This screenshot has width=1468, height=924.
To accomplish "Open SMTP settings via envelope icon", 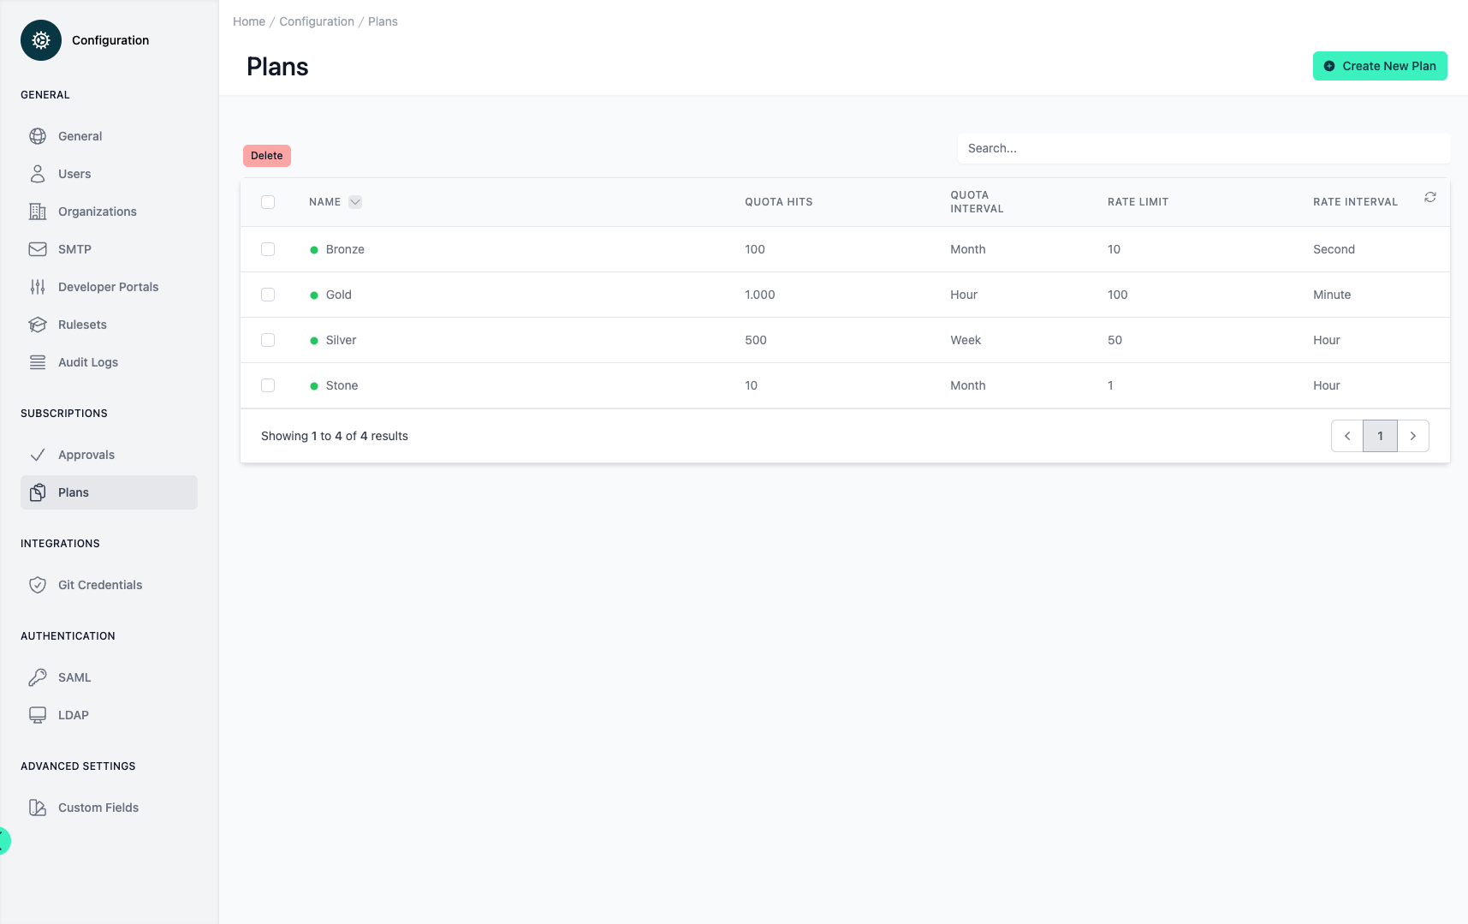I will (38, 248).
